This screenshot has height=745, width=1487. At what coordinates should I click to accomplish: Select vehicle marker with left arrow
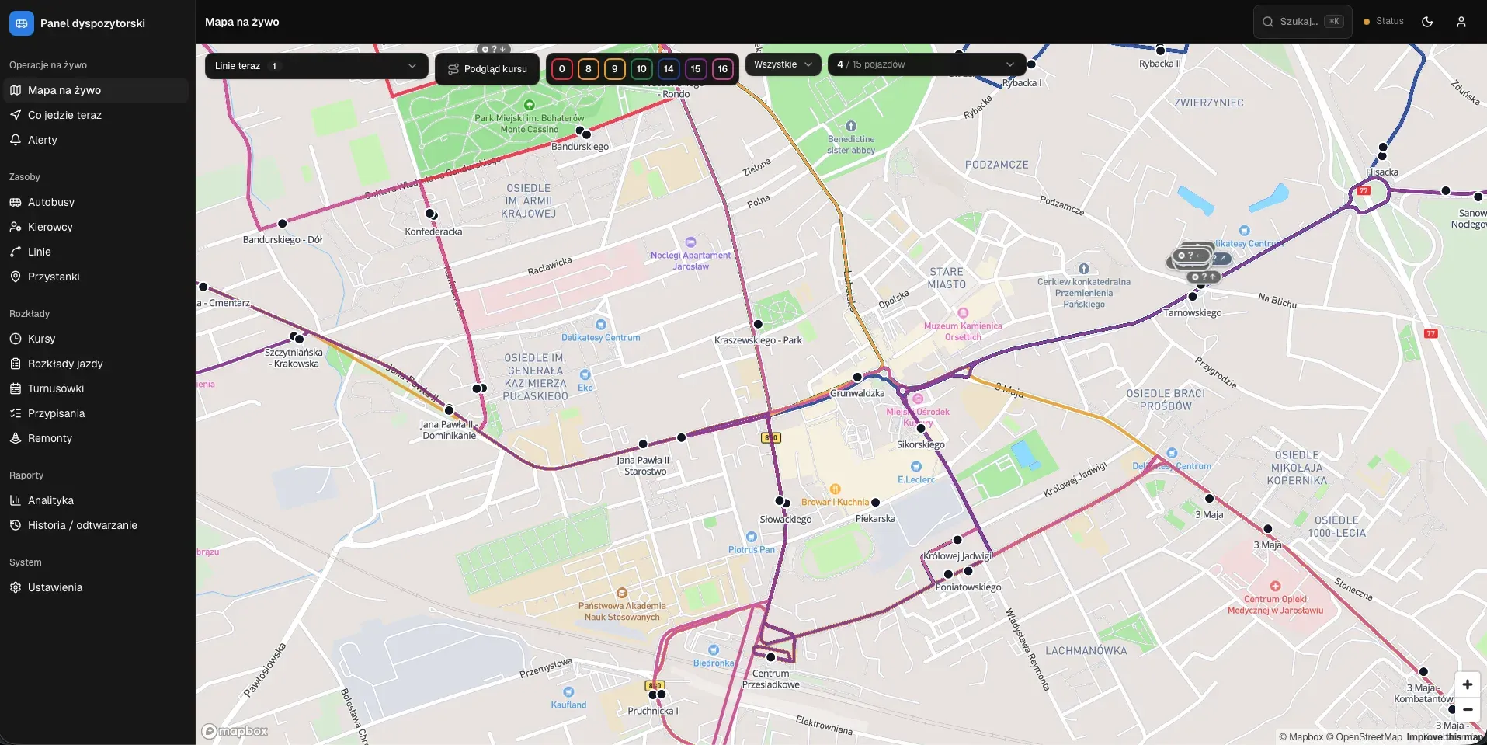pyautogui.click(x=1191, y=256)
